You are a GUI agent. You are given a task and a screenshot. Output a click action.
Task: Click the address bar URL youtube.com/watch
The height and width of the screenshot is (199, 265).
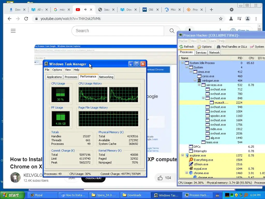coord(70,19)
